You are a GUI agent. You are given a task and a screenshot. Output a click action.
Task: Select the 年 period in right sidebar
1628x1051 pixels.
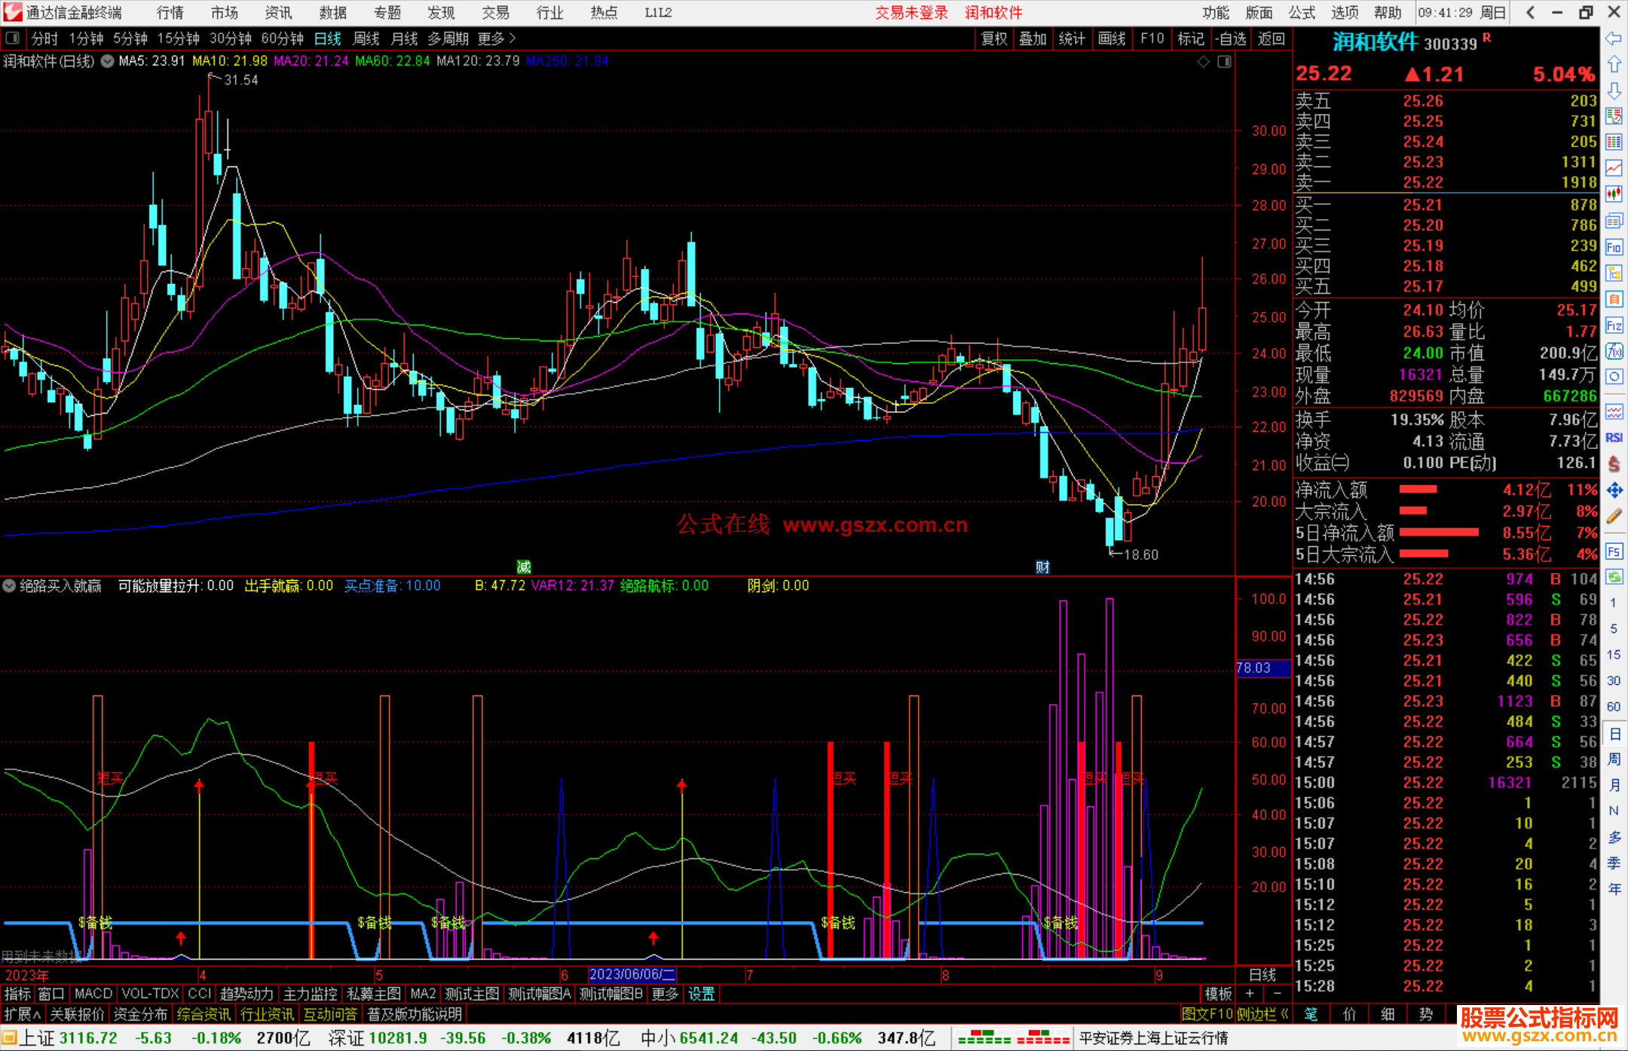tap(1614, 889)
